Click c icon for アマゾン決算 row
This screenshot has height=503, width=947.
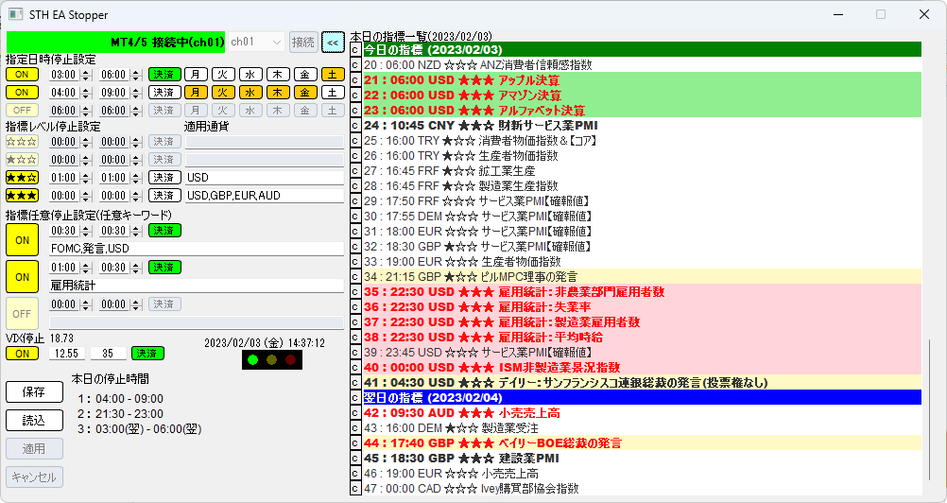(x=355, y=95)
